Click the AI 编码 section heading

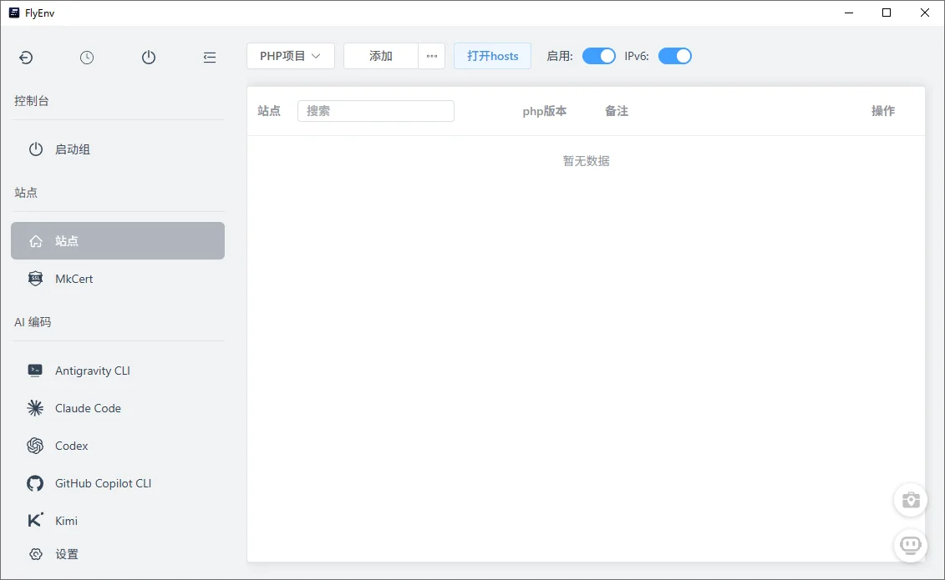[33, 322]
